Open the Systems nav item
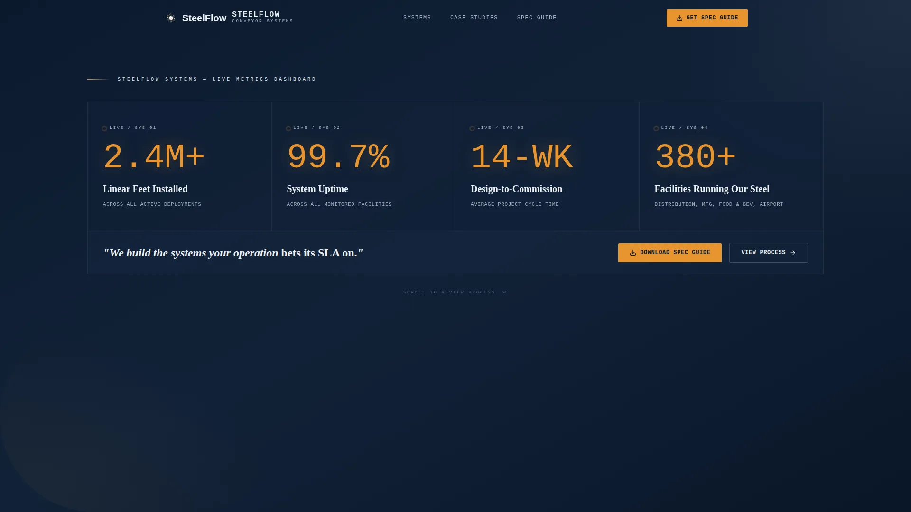The height and width of the screenshot is (512, 911). 417,18
